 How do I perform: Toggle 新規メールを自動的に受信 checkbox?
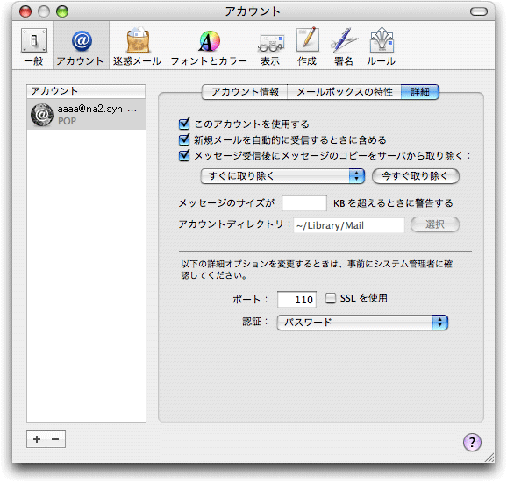184,139
